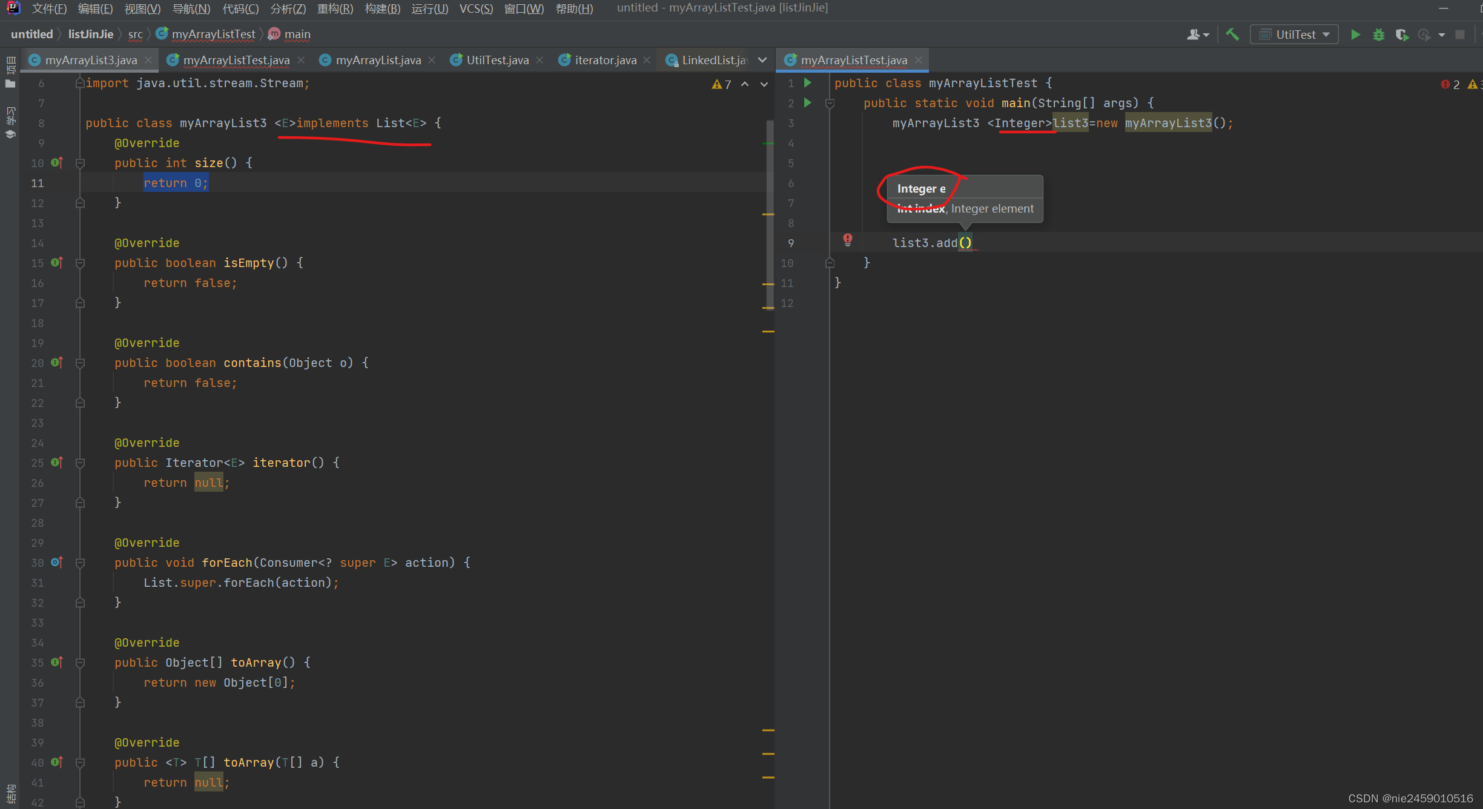Collapse the size() method fold marker
The height and width of the screenshot is (809, 1483).
80,163
